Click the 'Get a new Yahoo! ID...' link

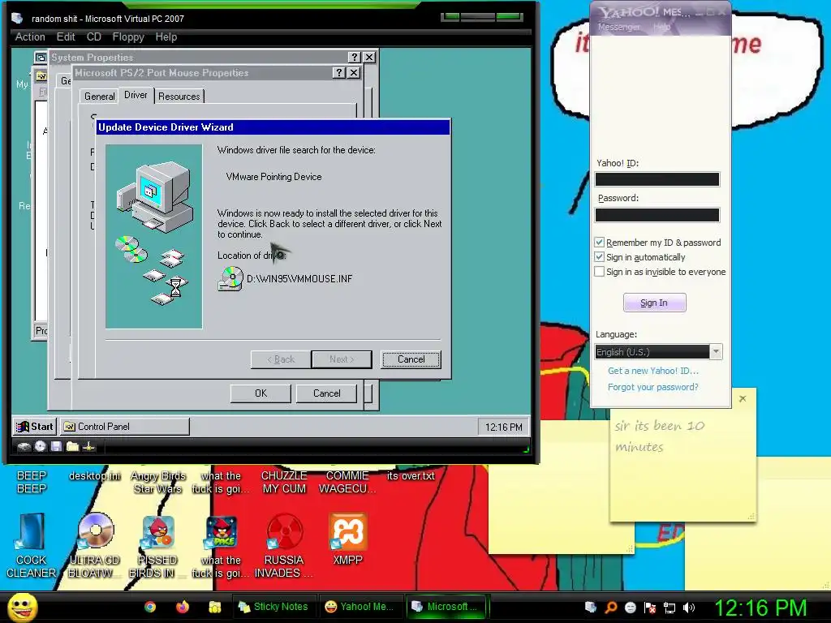[x=653, y=371]
